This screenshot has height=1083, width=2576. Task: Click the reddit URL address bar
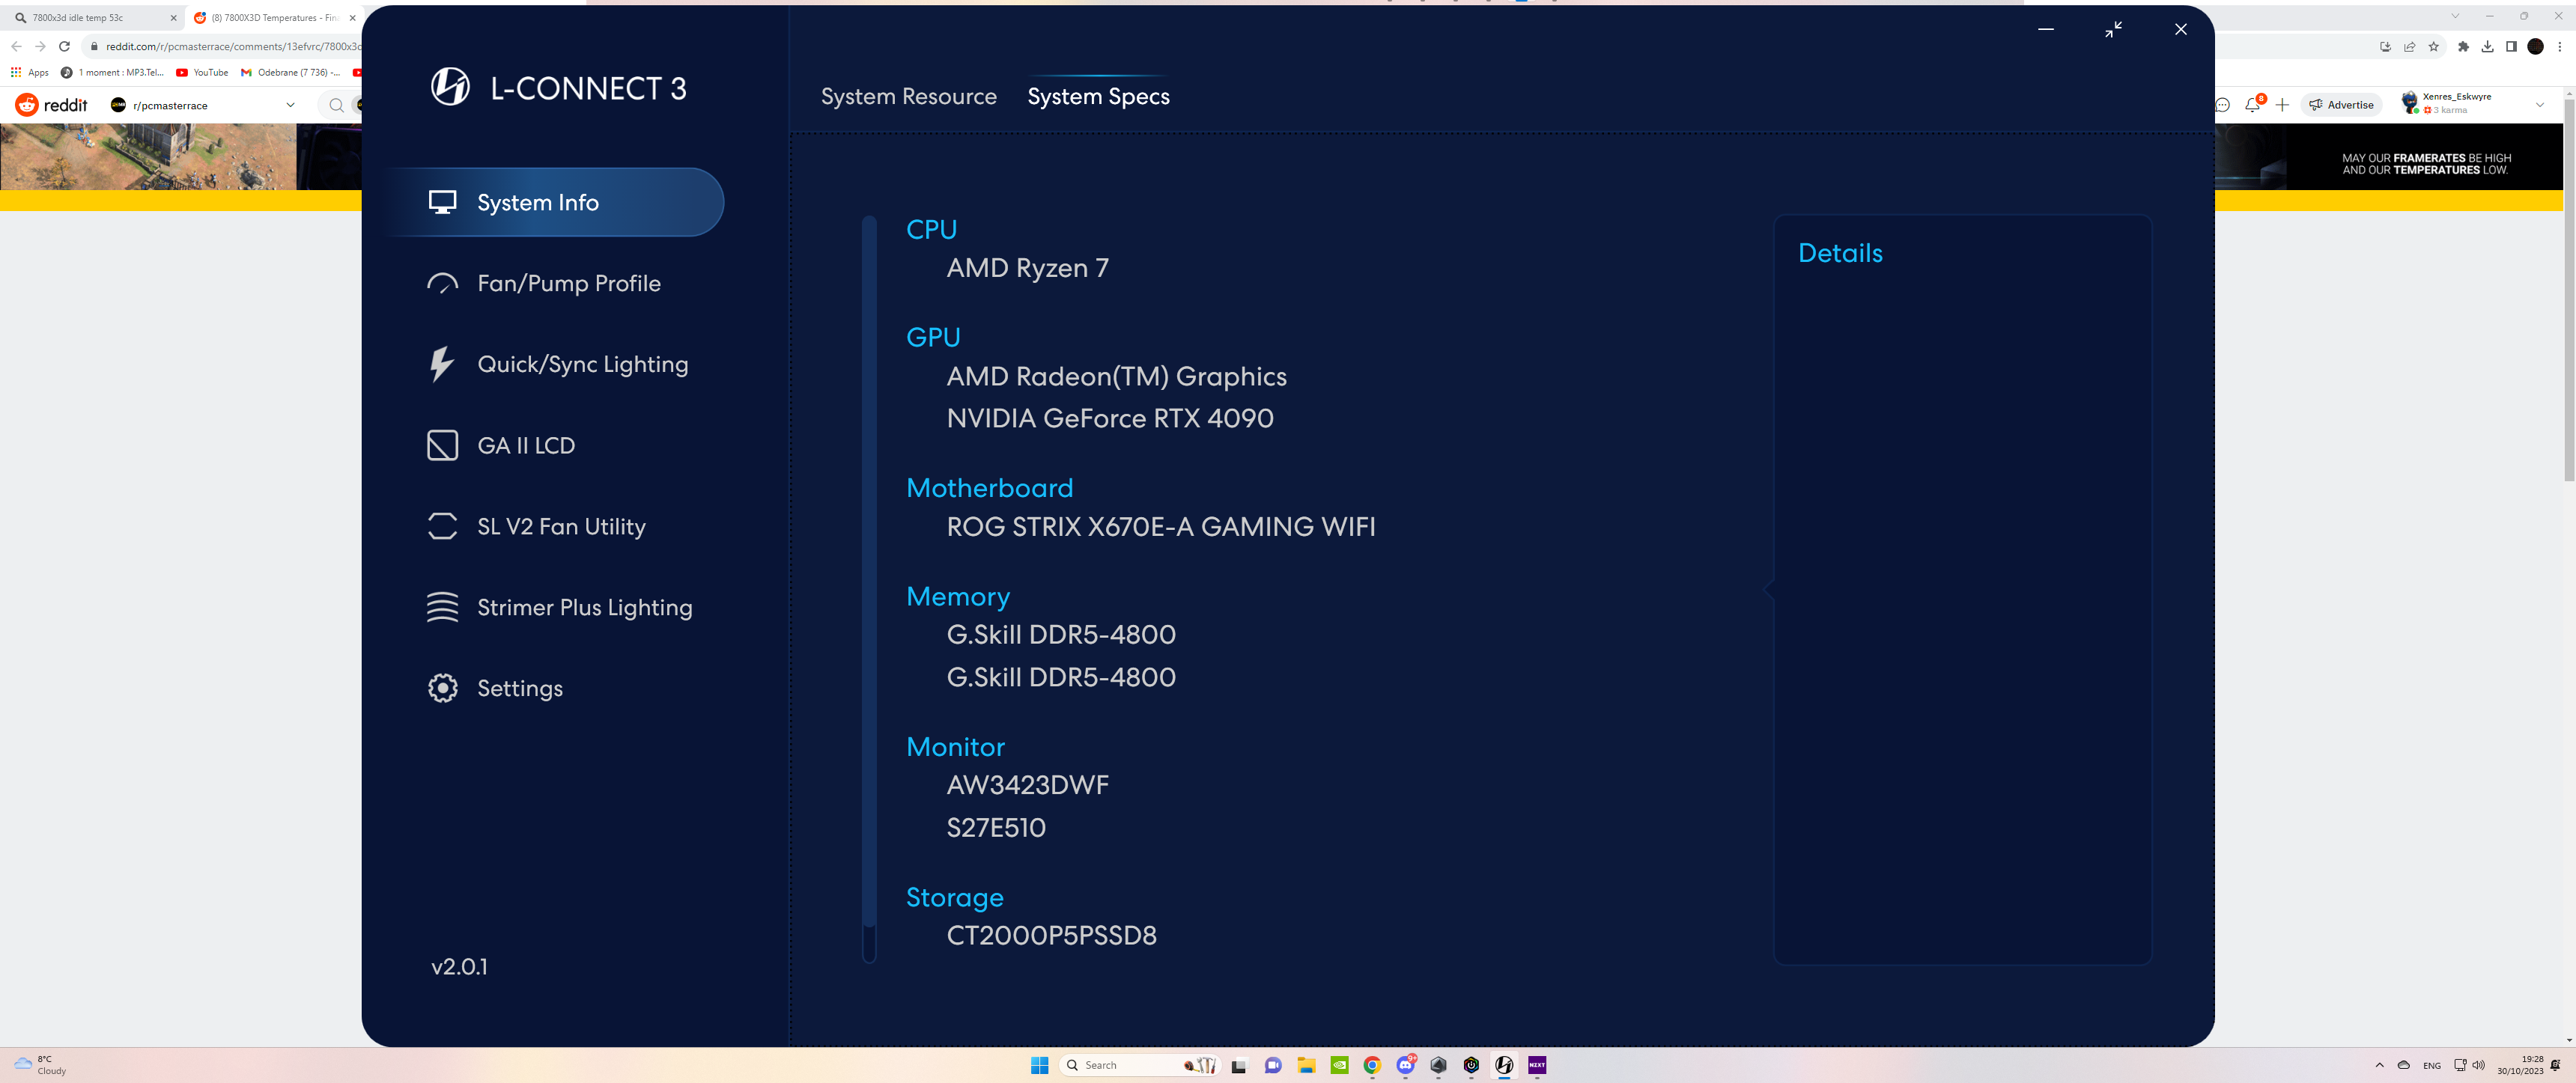point(232,46)
